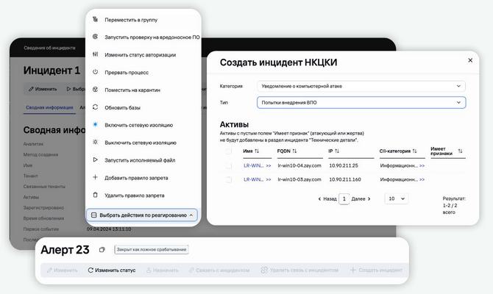Click the Закрыт как ложное срабатывание status tag
The height and width of the screenshot is (294, 493).
point(152,249)
